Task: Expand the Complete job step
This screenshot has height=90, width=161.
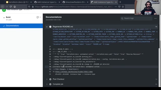Action: click(47, 84)
